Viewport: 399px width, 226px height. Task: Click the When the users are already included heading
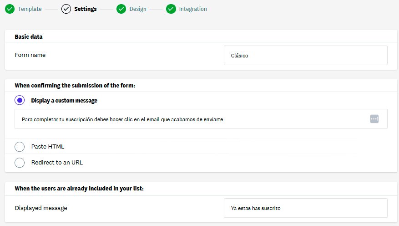(x=79, y=189)
